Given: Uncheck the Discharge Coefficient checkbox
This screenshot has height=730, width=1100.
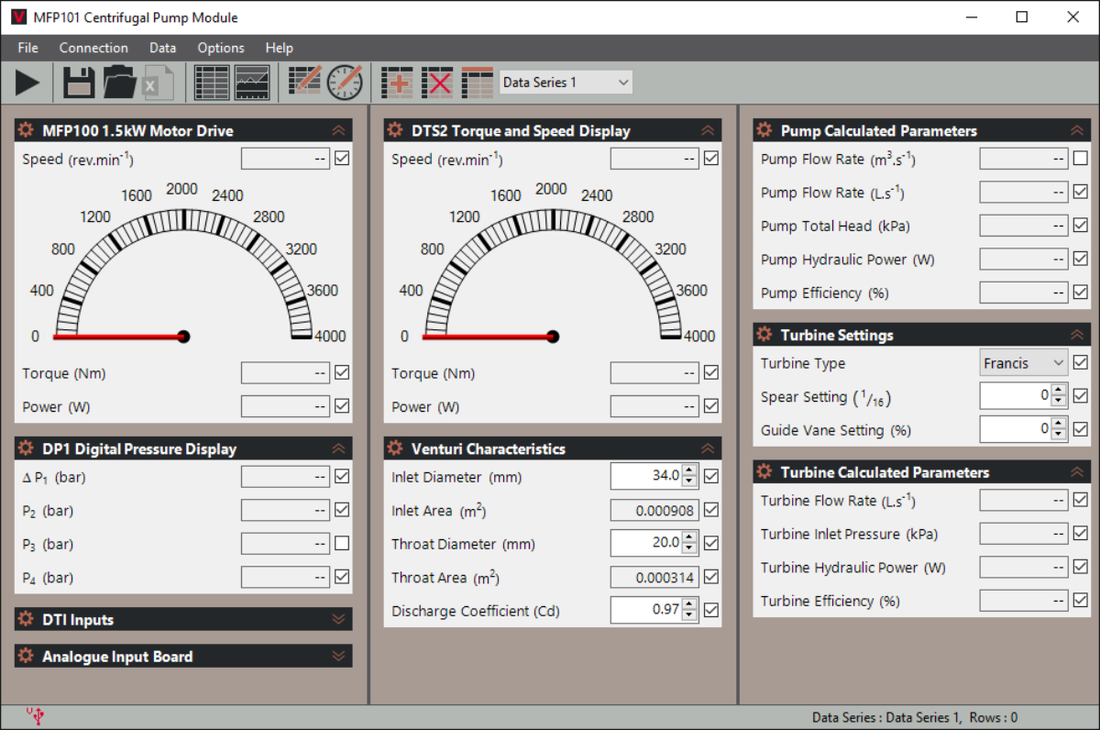Looking at the screenshot, I should 711,610.
